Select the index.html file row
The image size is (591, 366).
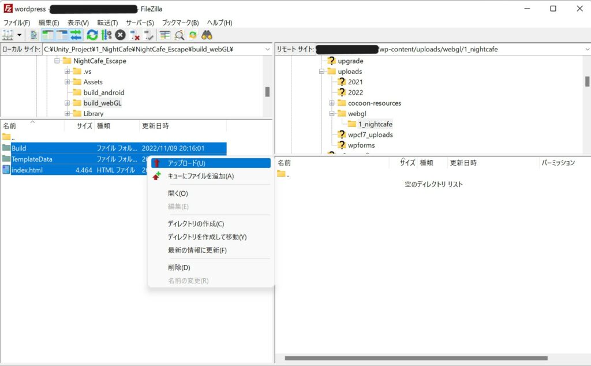[74, 170]
